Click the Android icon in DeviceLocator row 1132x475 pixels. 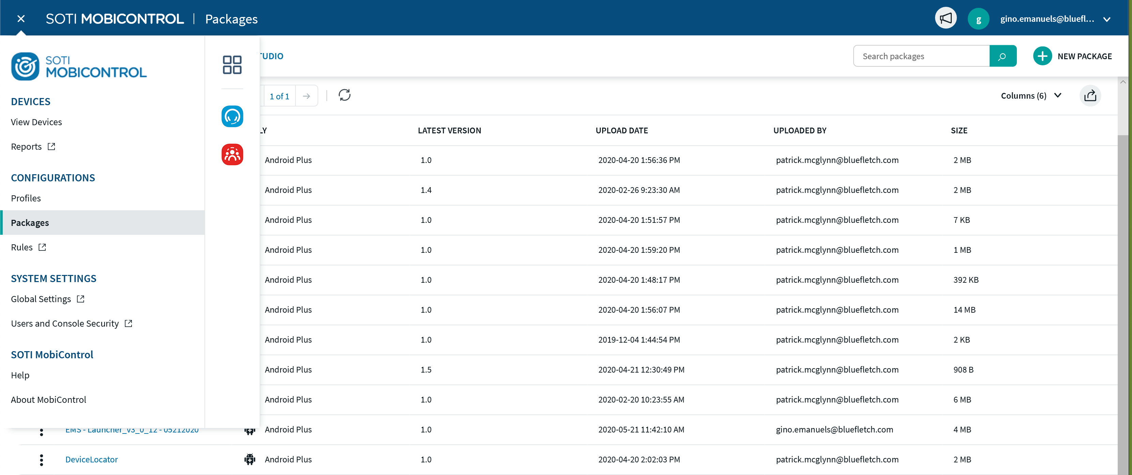click(x=249, y=459)
